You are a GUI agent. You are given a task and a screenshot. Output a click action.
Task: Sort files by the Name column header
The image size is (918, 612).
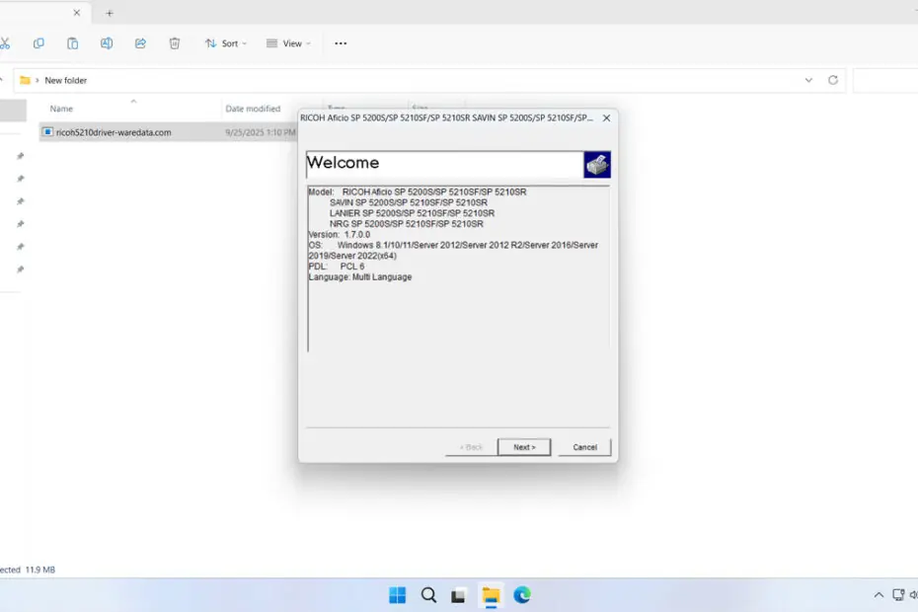[61, 109]
